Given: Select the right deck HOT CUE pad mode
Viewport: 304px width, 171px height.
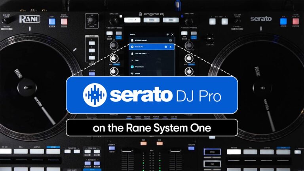Looking at the screenshot, I should pos(234,152).
